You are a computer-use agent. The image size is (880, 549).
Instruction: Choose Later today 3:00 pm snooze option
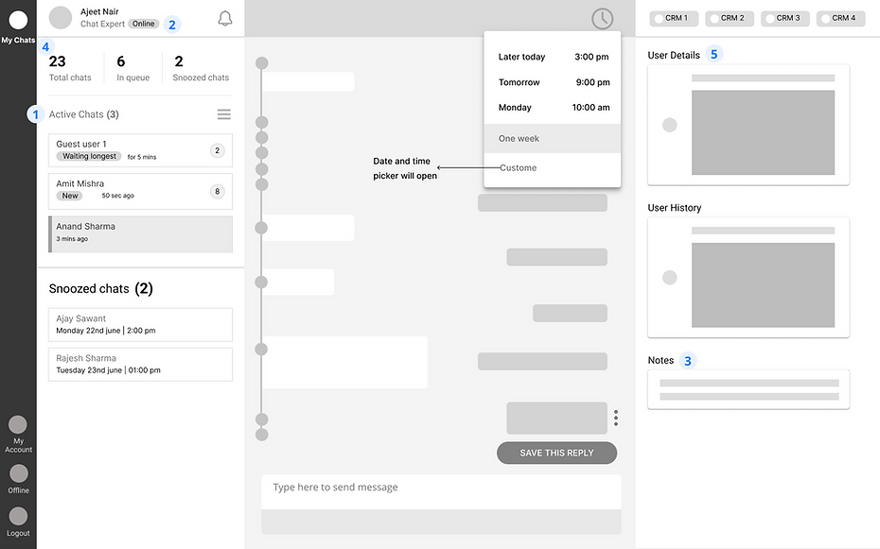point(553,57)
